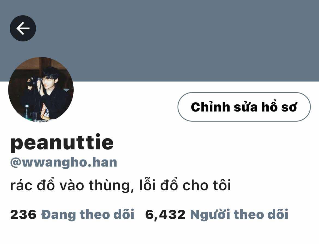Click the white arrow inside the dark circle
Image resolution: width=319 pixels, height=244 pixels.
(x=23, y=28)
